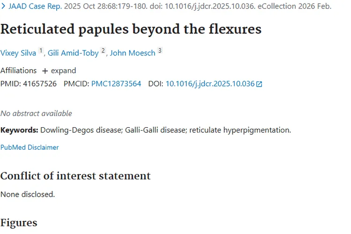Follow the DOI 10.1016/j.jdcr.2025.10.036 link
This screenshot has height=234, width=351.
[x=210, y=84]
